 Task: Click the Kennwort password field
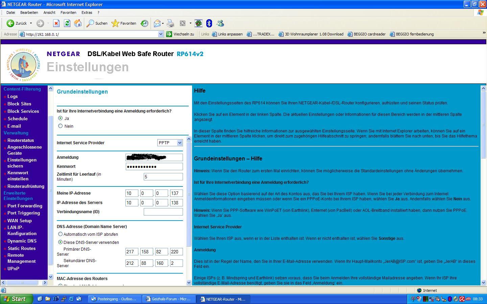click(154, 167)
